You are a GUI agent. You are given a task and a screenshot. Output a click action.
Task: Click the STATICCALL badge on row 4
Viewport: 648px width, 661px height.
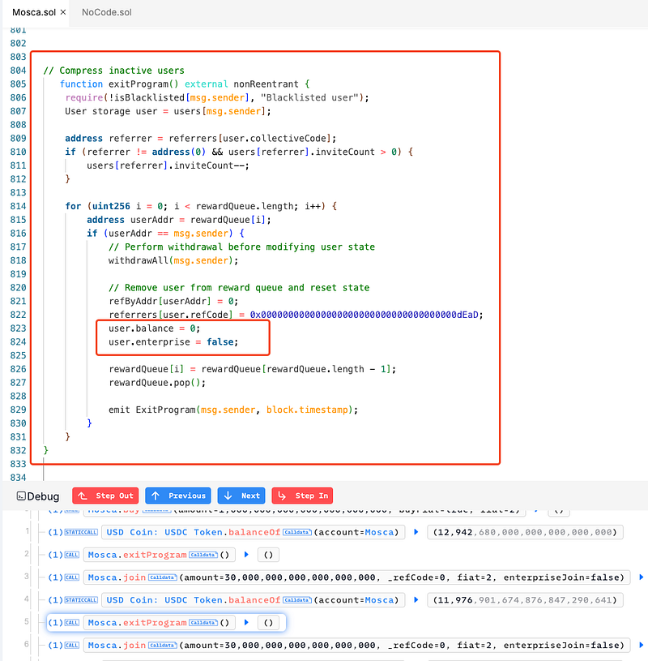pyautogui.click(x=83, y=600)
